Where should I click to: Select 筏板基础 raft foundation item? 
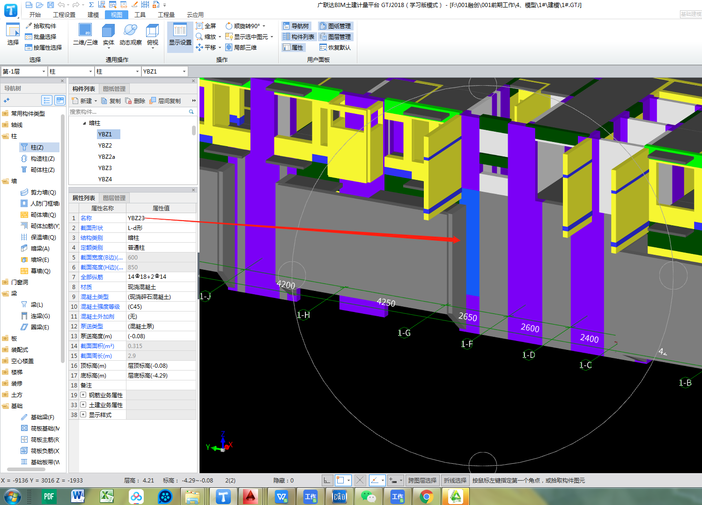pyautogui.click(x=39, y=428)
